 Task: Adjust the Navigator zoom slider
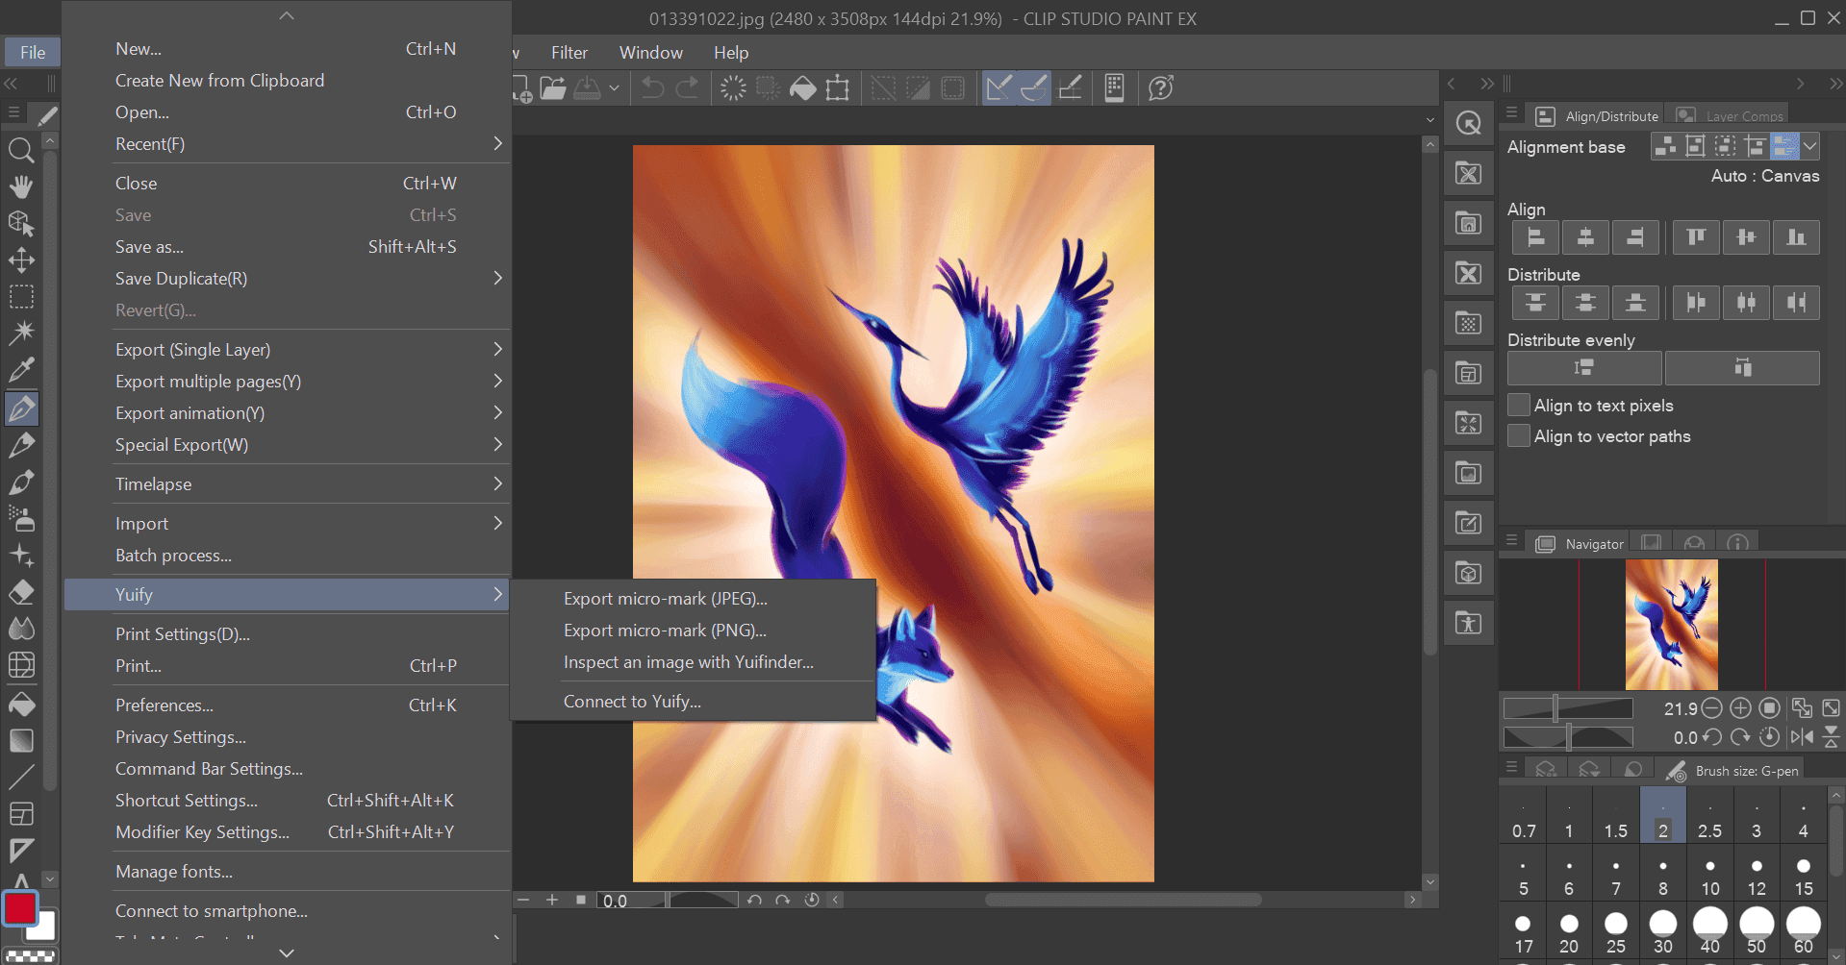1568,708
